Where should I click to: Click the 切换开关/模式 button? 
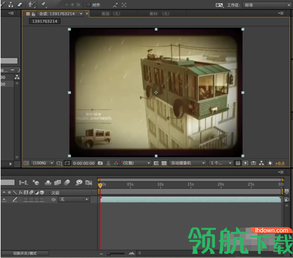click(25, 253)
